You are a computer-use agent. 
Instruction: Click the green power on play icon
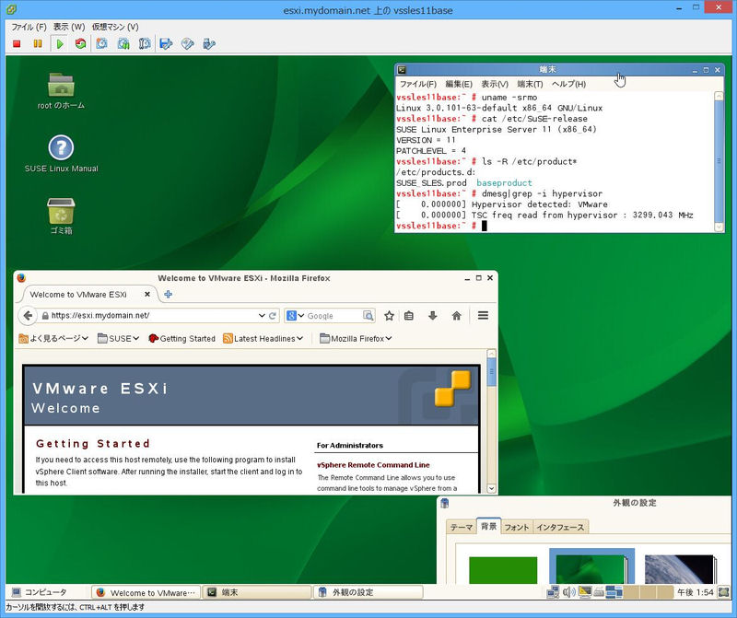[60, 43]
